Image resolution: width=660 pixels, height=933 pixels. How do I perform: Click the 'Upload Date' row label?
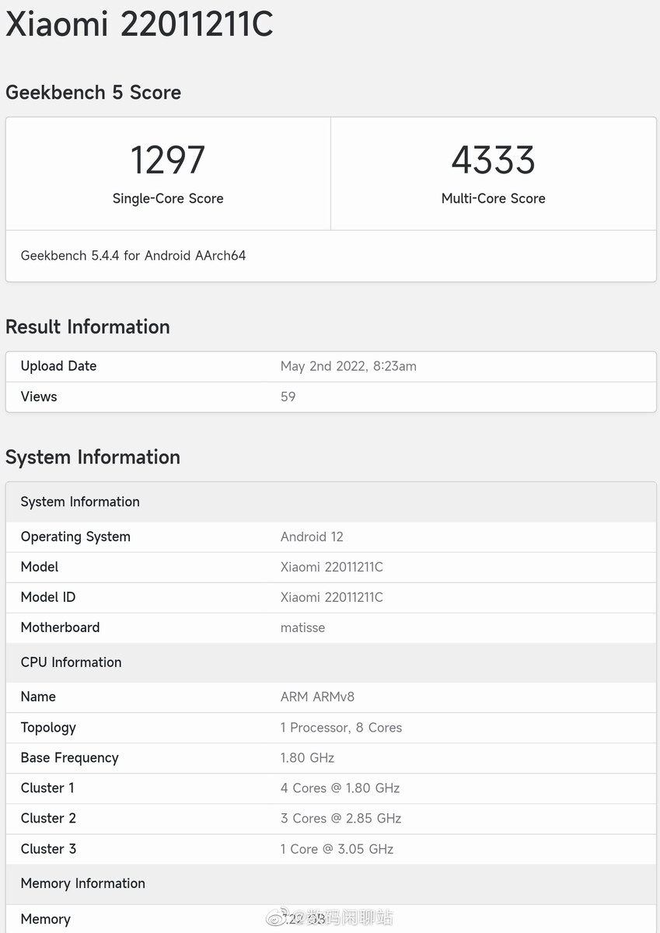(59, 366)
